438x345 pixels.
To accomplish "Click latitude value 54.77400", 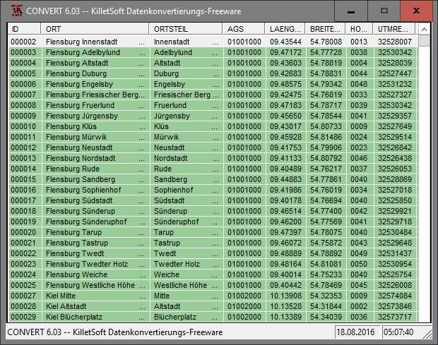I will click(326, 212).
